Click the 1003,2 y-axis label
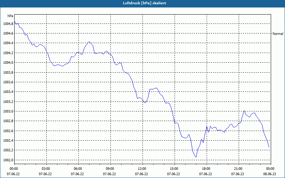This screenshot has height=178, width=285. click(x=8, y=101)
